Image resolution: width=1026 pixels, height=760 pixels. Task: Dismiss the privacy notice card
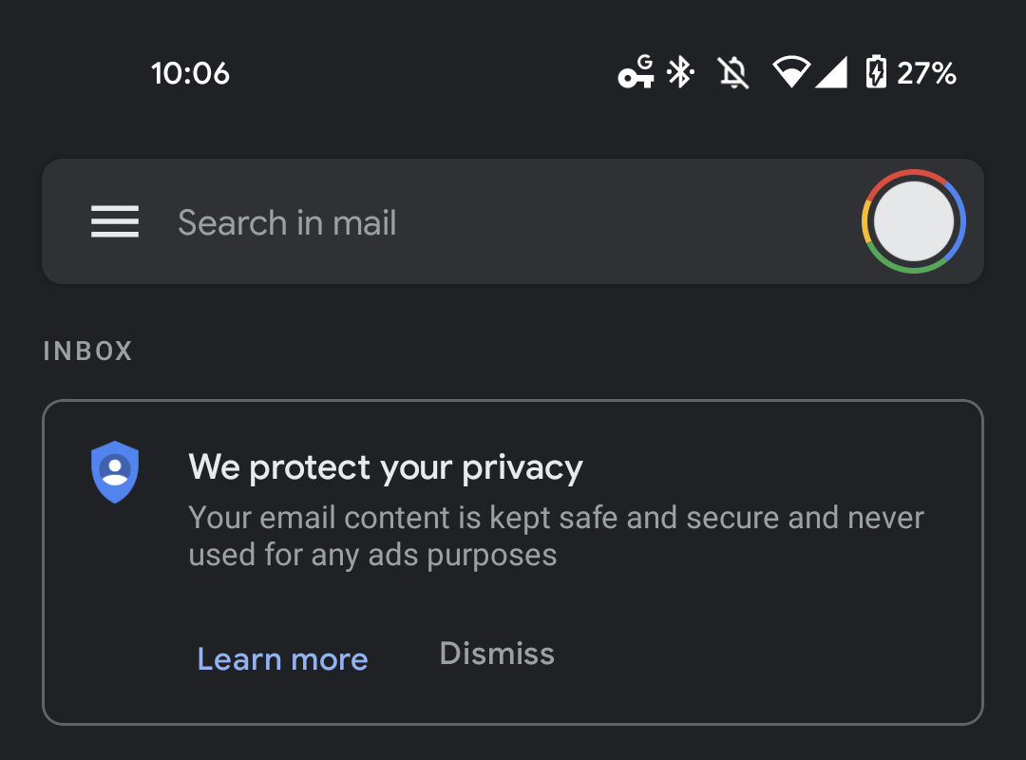click(x=497, y=654)
